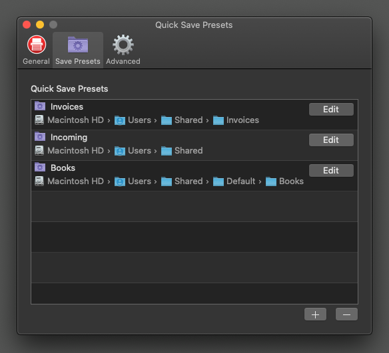Click the purple folder icon beside Incoming
Image resolution: width=389 pixels, height=353 pixels.
(x=40, y=136)
